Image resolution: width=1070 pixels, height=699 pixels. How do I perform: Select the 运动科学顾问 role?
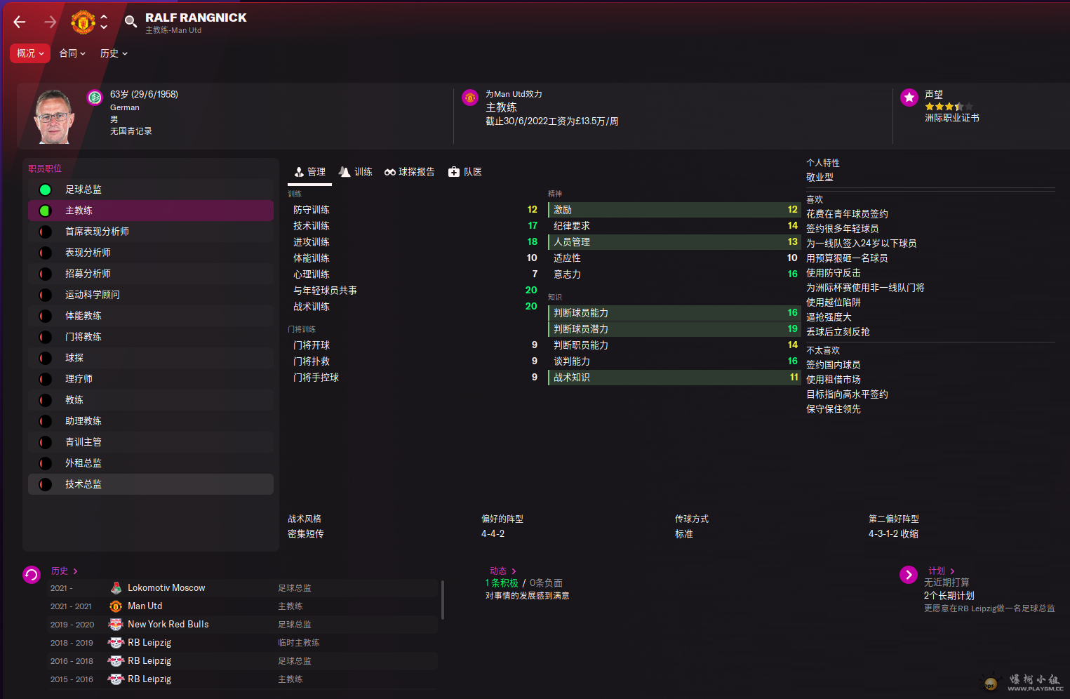[x=151, y=295]
